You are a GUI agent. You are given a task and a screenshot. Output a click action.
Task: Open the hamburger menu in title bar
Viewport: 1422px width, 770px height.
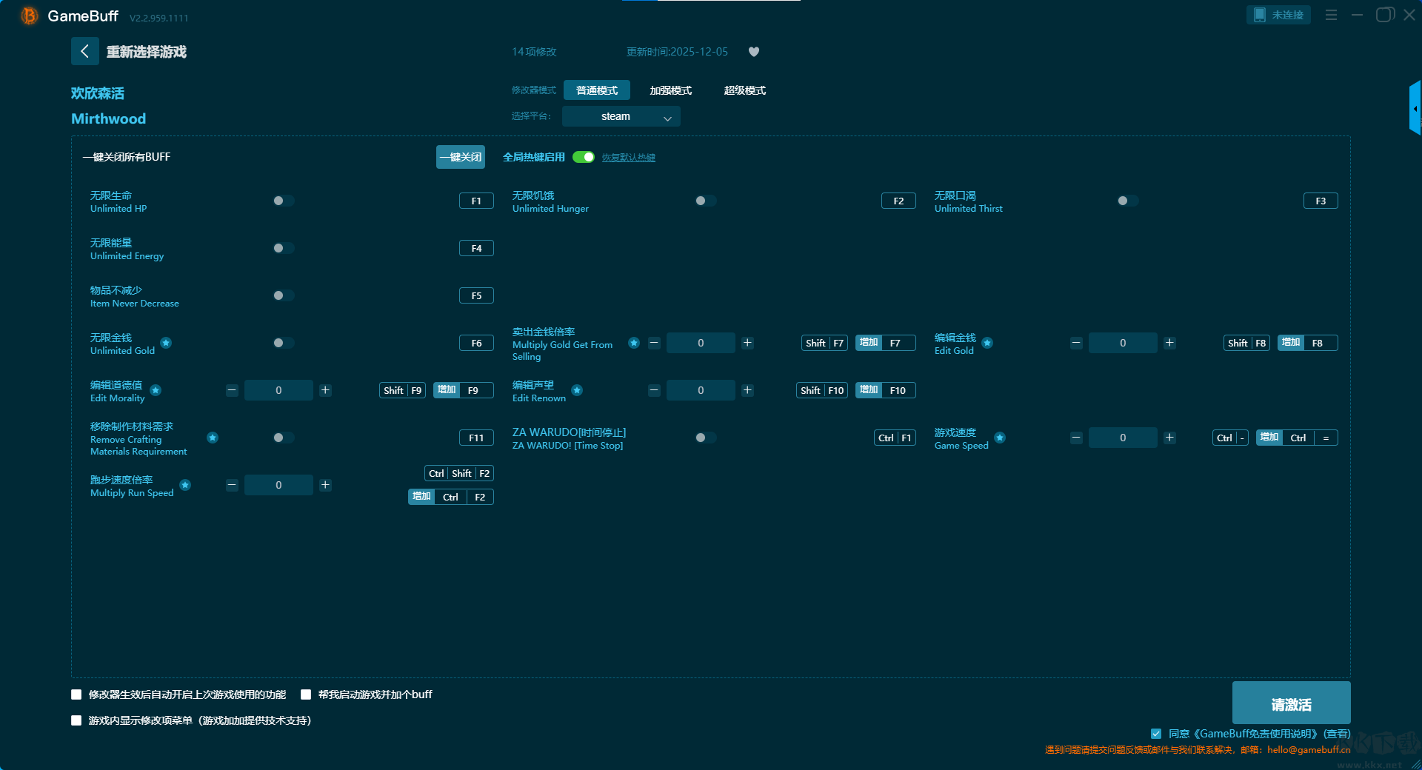click(x=1331, y=15)
